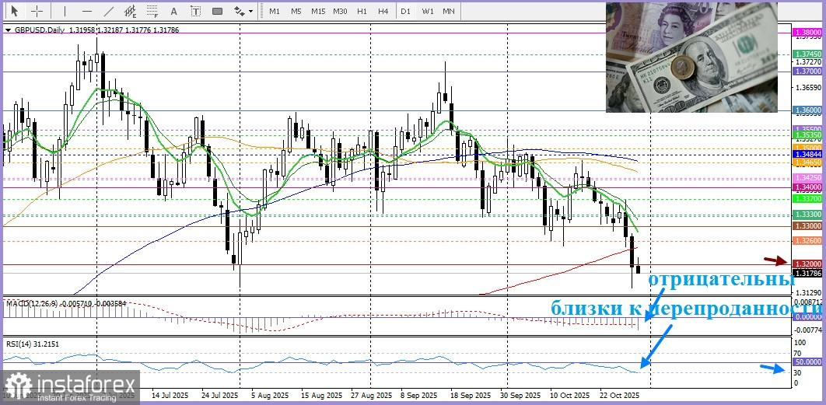Click the 30 Sep 2025 date label
The image size is (826, 405).
(521, 394)
